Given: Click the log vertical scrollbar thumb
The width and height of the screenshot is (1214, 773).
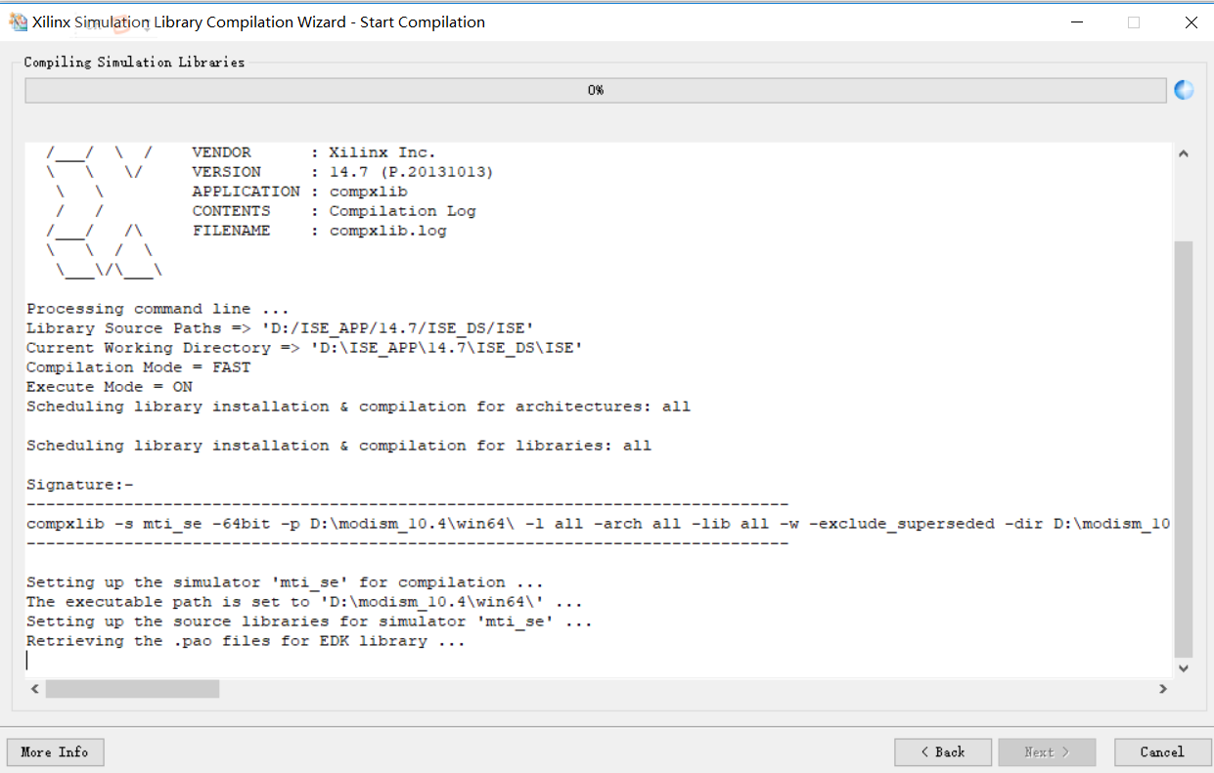Looking at the screenshot, I should click(1183, 450).
